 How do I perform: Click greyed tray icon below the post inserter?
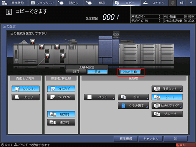71,47
